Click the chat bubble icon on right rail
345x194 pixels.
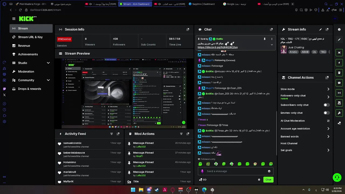(339, 83)
